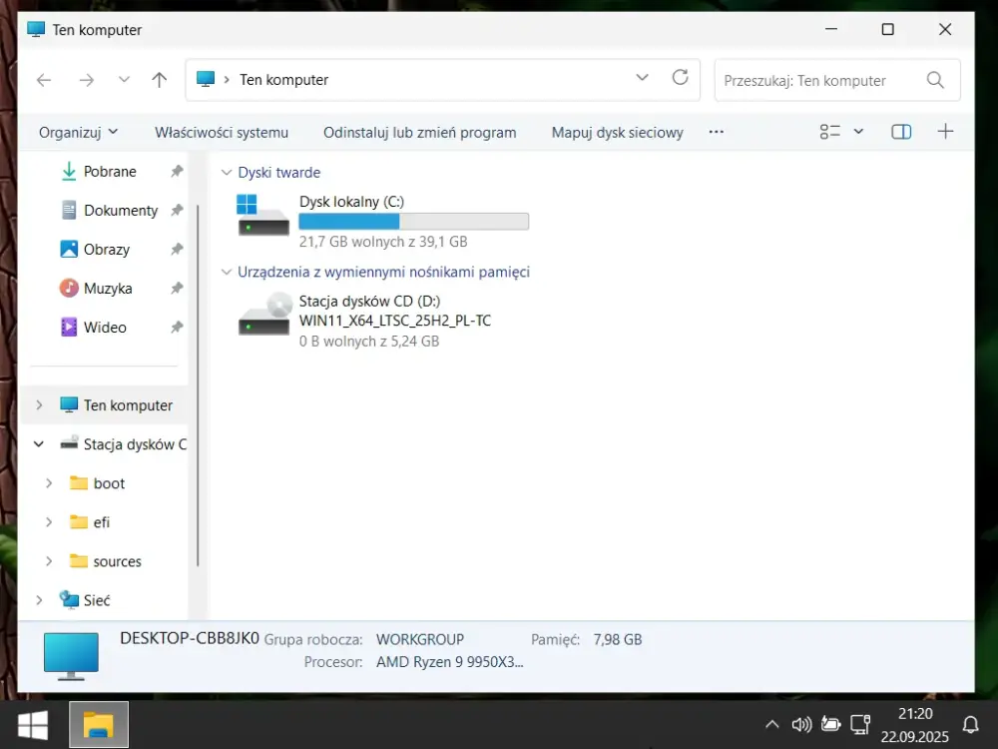Toggle the preview pane icon on the toolbar

tap(901, 131)
